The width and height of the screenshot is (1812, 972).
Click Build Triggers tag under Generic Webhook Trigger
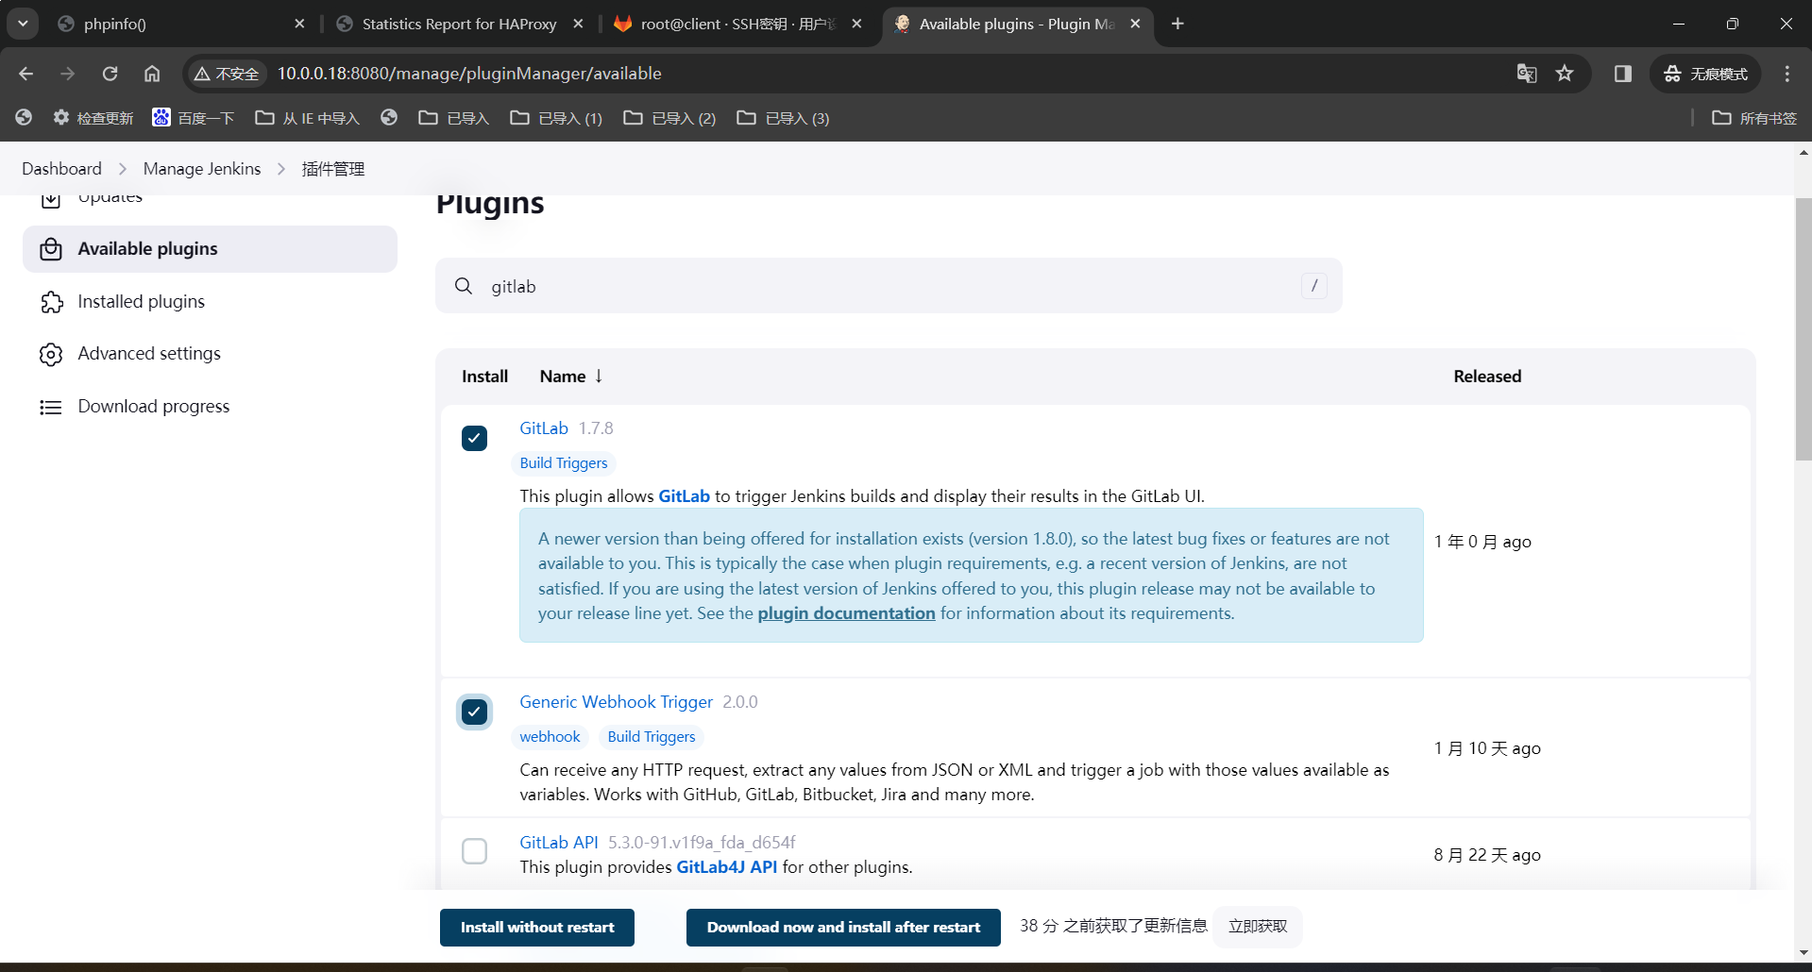[x=652, y=737]
